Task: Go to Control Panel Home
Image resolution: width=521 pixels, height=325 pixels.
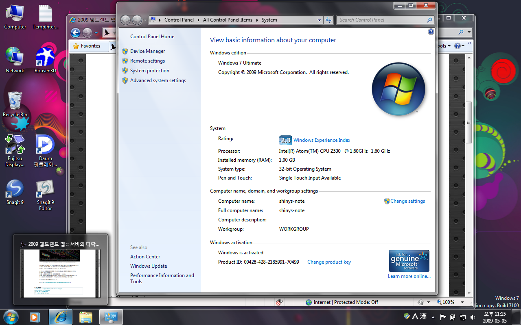Action: pyautogui.click(x=152, y=37)
